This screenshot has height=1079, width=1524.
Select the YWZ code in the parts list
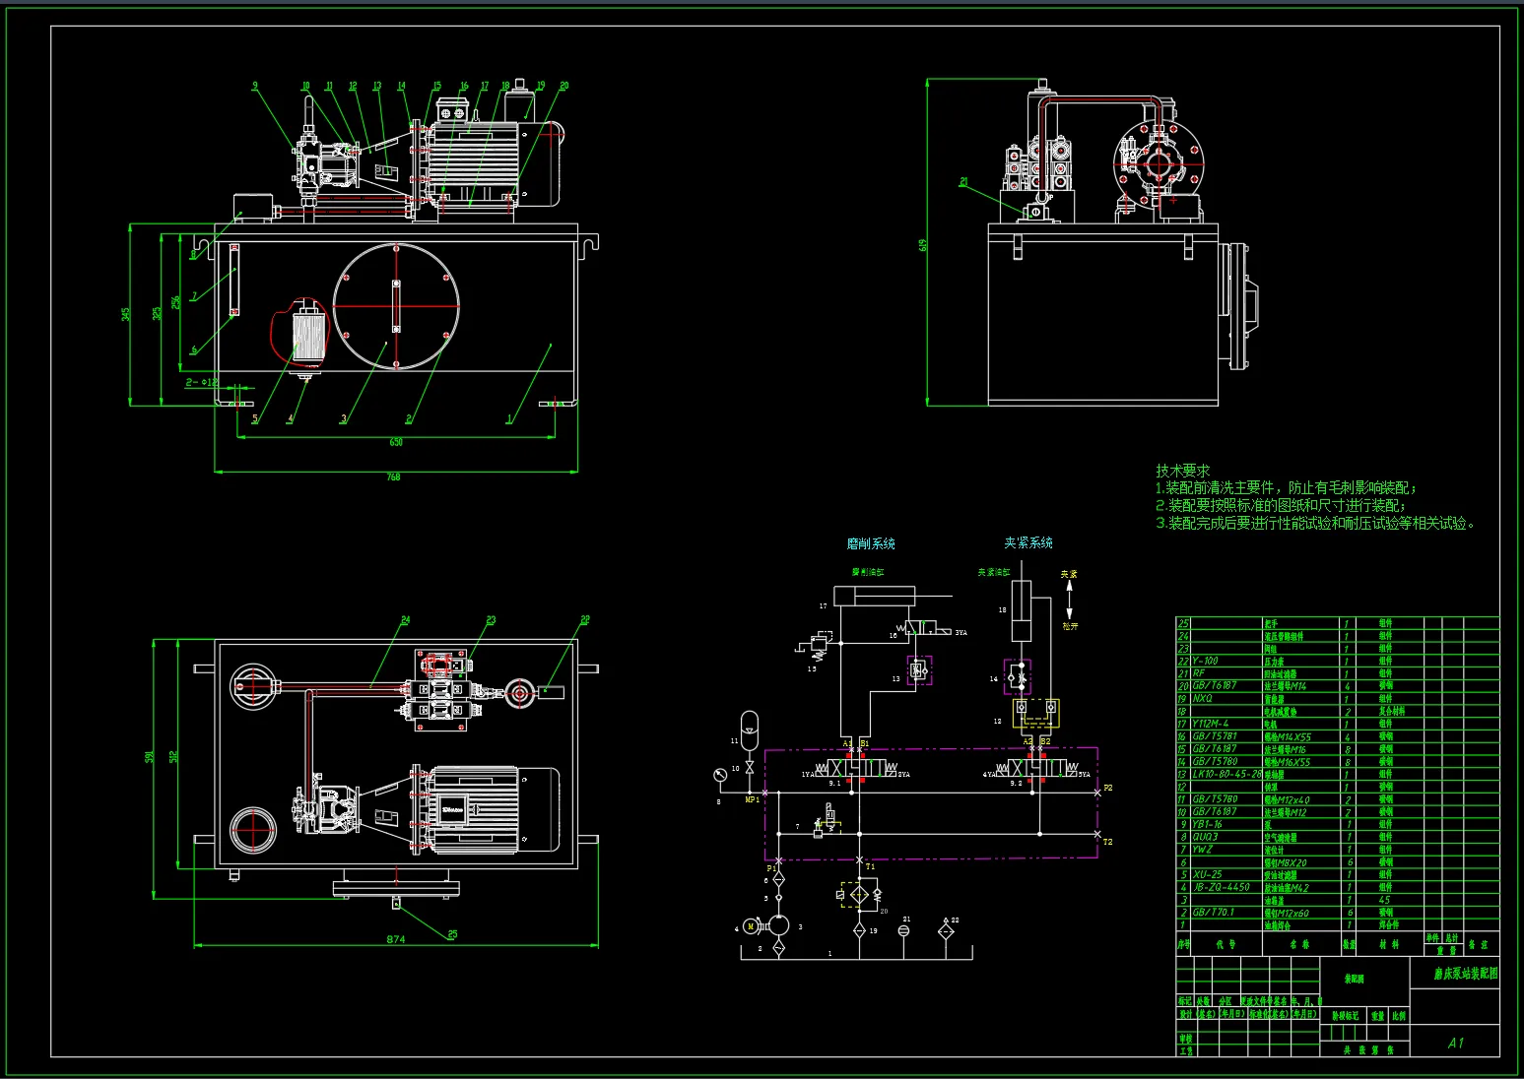coord(1202,849)
